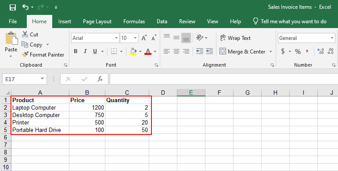338x171 pixels.
Task: Click the Borders icon
Action: pos(114,51)
